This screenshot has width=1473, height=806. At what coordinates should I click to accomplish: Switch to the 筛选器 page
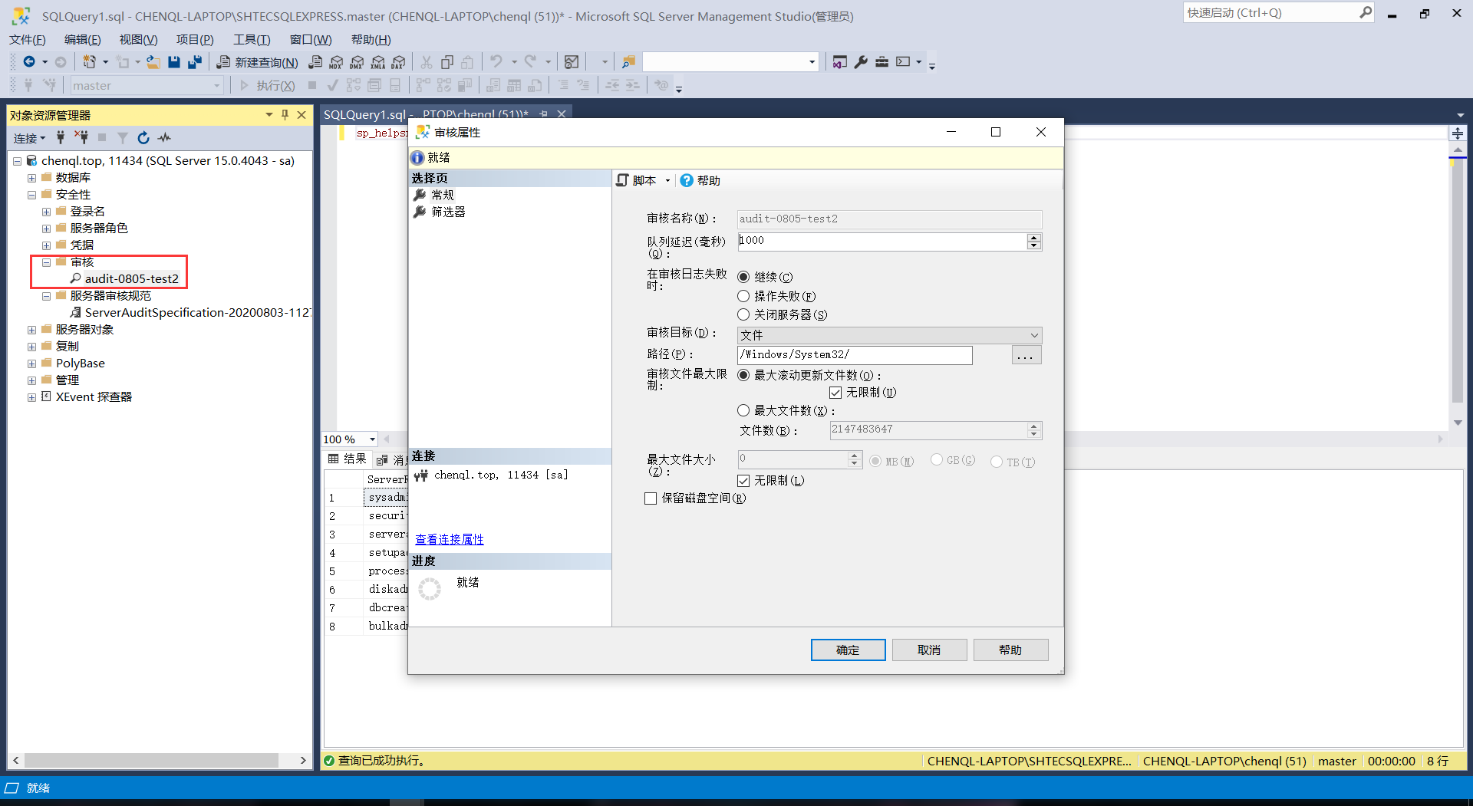click(x=448, y=212)
